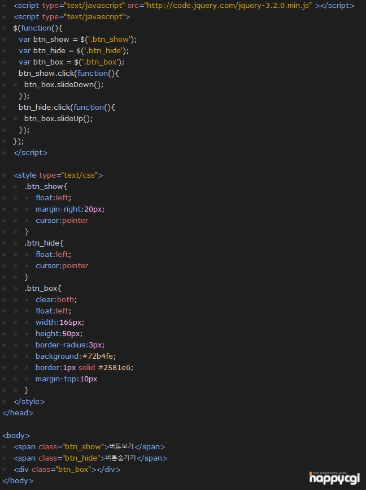
Task: Click the ".btn_box{" CSS selector
Action: coord(43,289)
